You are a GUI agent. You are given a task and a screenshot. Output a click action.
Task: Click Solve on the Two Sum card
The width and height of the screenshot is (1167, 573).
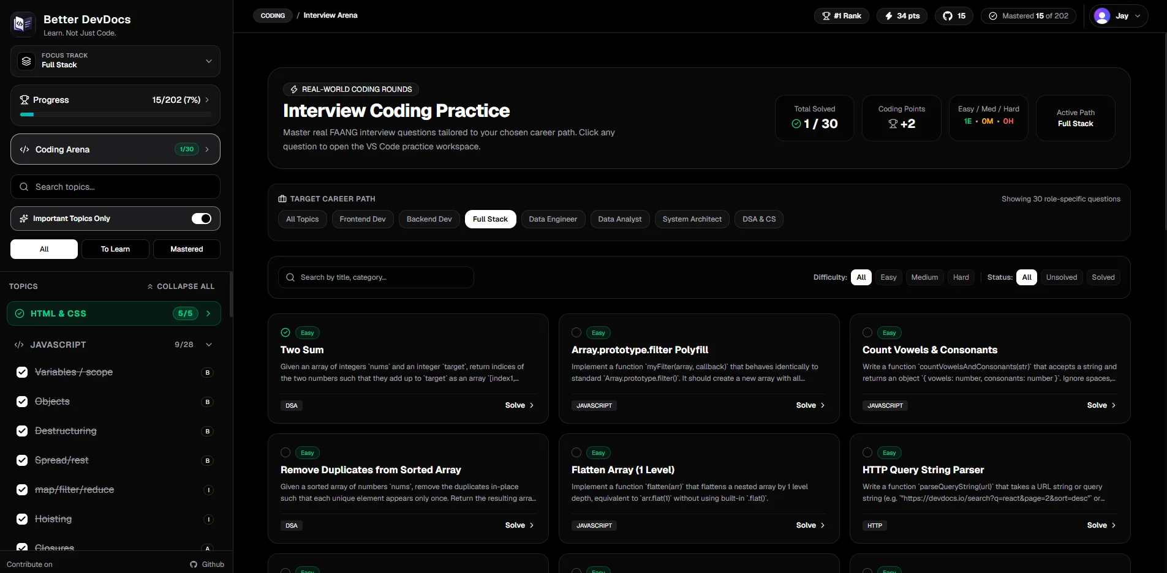(519, 405)
